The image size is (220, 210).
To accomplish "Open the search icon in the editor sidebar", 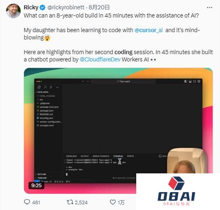I will tap(45, 87).
